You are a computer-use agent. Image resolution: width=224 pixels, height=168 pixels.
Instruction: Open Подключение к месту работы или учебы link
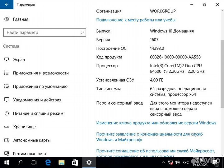[x=136, y=20]
